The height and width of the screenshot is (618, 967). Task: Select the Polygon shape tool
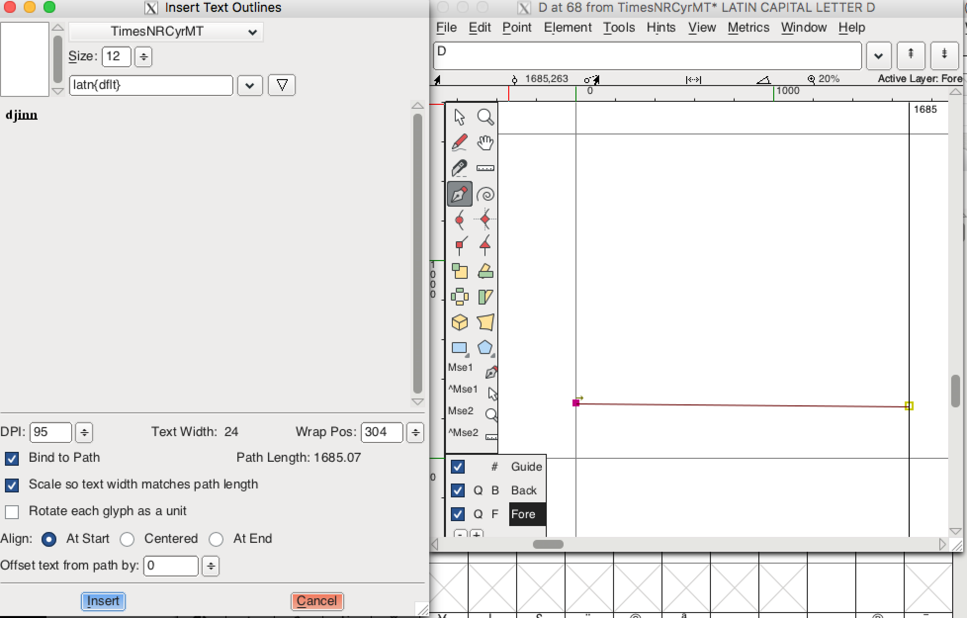[485, 348]
